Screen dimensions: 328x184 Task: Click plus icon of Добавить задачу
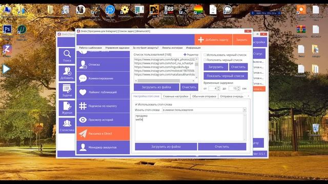tap(201, 40)
